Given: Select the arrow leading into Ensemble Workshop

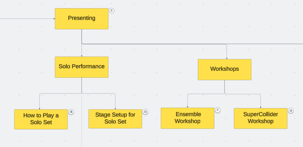Looking at the screenshot, I should tap(188, 101).
